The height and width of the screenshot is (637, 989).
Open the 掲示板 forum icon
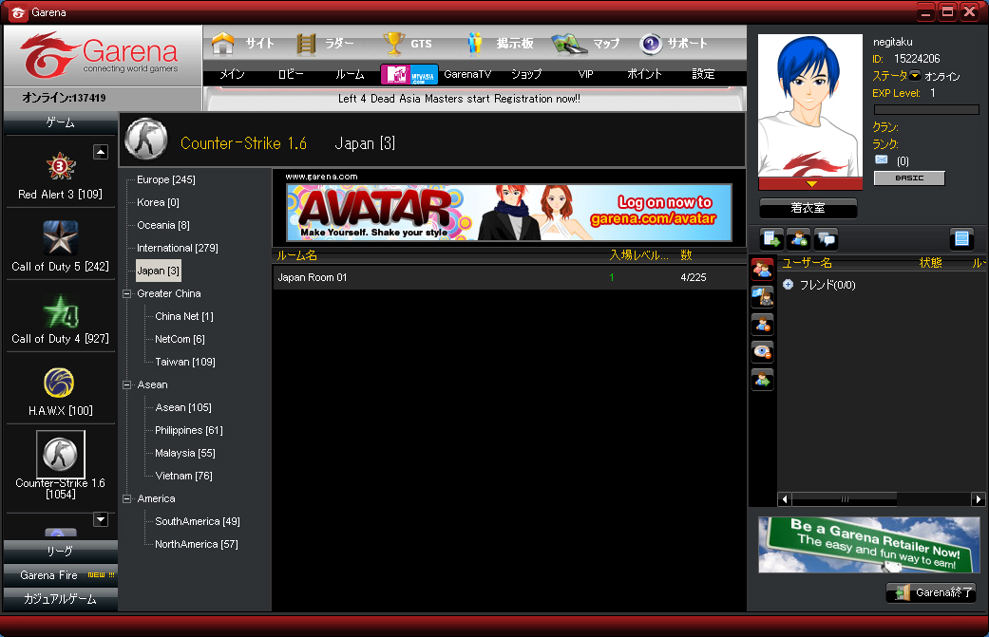coord(475,44)
